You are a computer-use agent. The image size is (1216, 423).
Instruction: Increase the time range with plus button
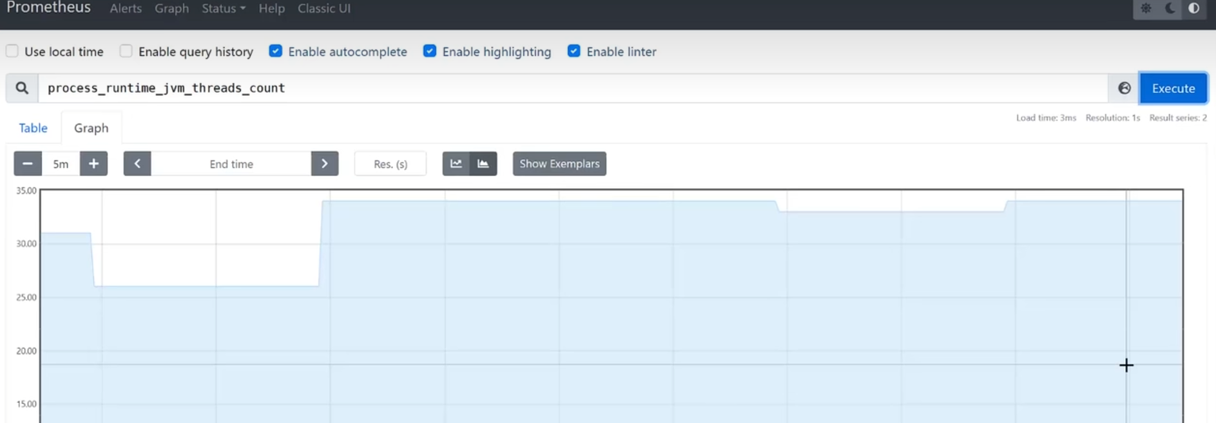(x=93, y=164)
